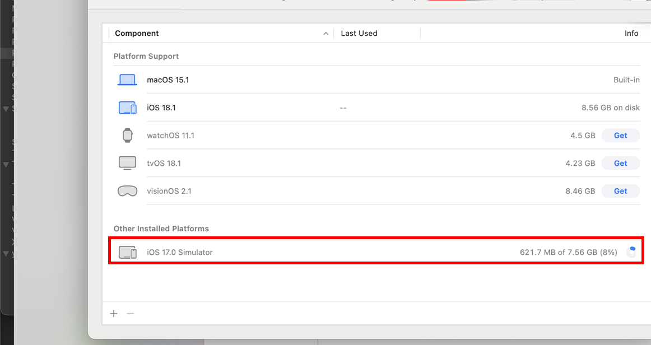Sort by the Component column header
The height and width of the screenshot is (345, 651).
tap(137, 33)
